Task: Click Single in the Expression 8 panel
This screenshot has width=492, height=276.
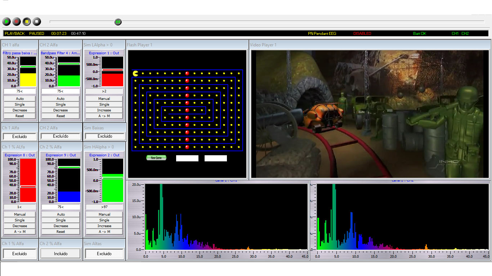Action: tap(20, 220)
